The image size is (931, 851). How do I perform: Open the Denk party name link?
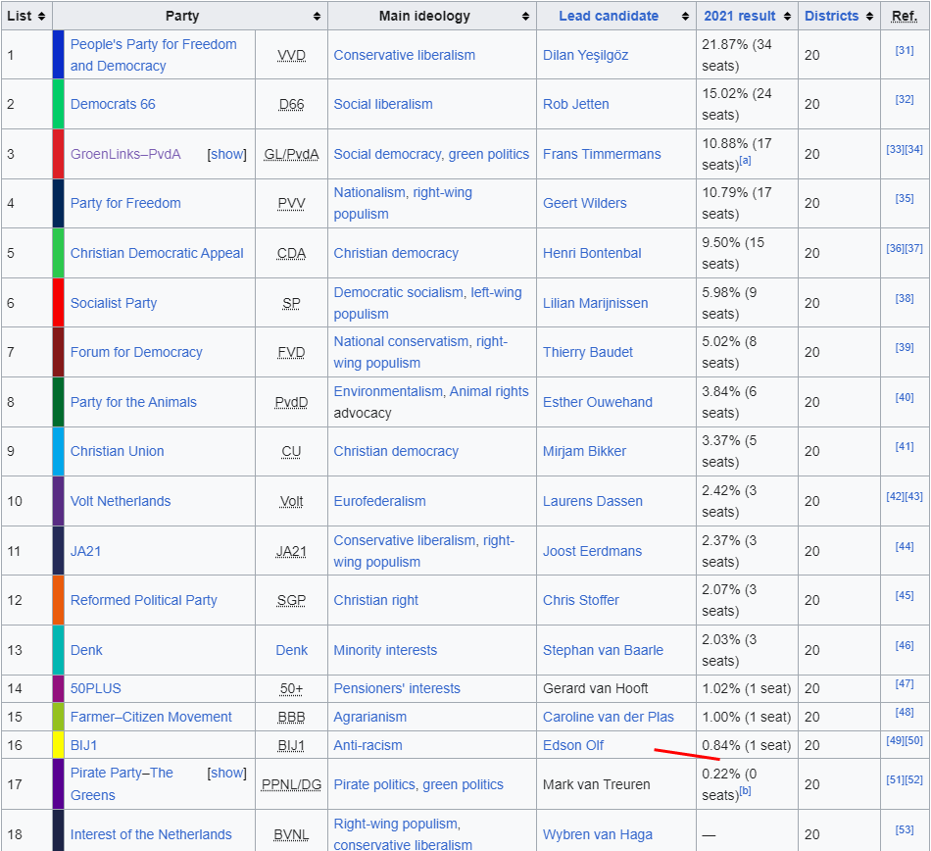click(x=86, y=651)
